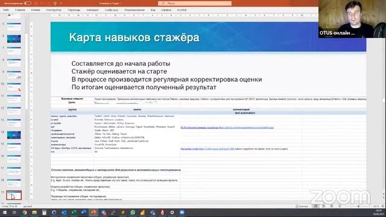
Task: Click present-from-beginning icon in quick access toolbar
Action: click(x=55, y=3)
